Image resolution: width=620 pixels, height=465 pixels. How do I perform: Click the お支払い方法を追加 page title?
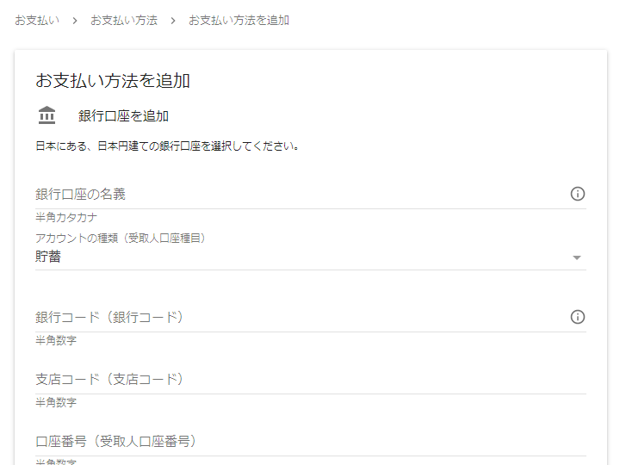tap(113, 81)
